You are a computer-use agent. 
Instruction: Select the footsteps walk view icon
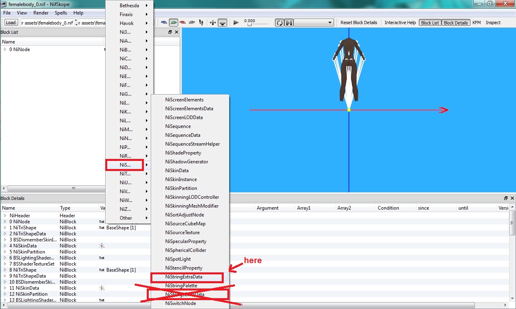(201, 23)
